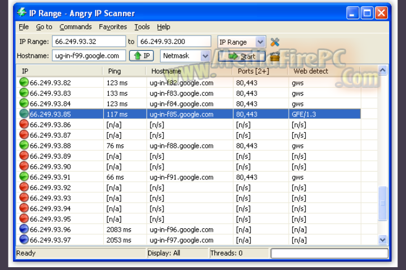The width and height of the screenshot is (406, 270).
Task: Click the red status icon for 66.249.93.90
Action: coord(24,166)
